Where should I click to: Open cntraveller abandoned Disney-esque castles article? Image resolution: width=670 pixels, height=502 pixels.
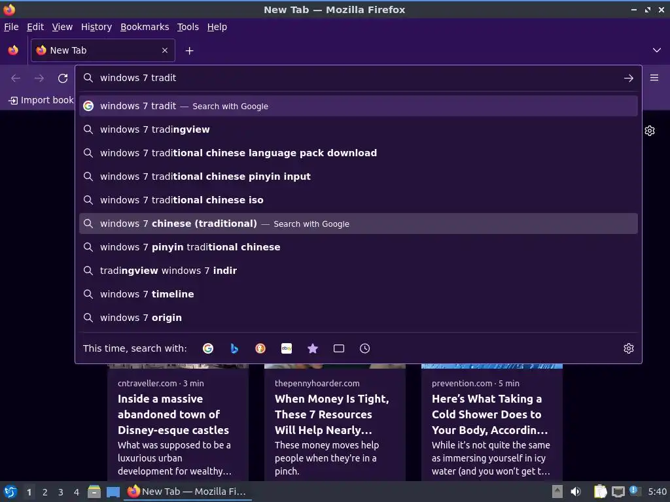[x=178, y=423]
